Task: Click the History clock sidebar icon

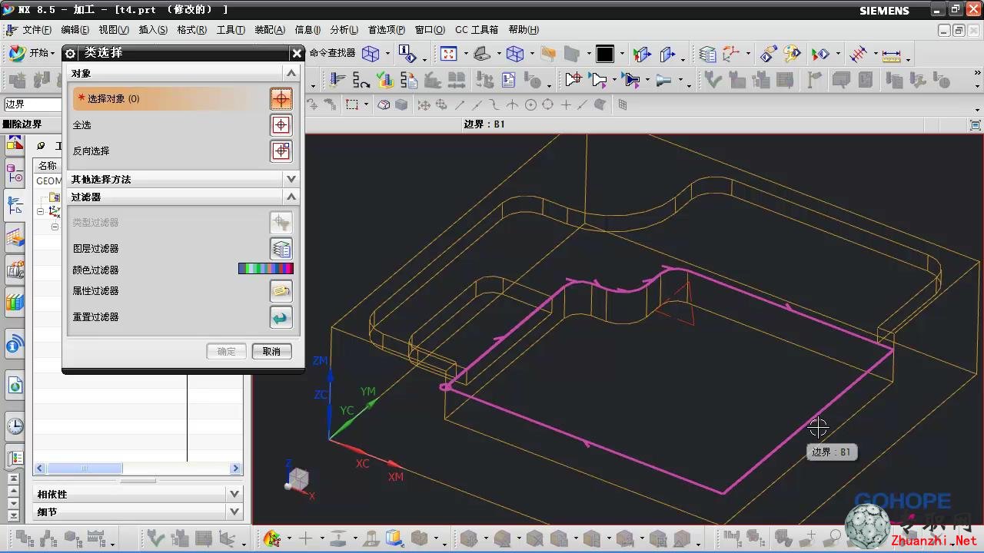Action: point(15,426)
